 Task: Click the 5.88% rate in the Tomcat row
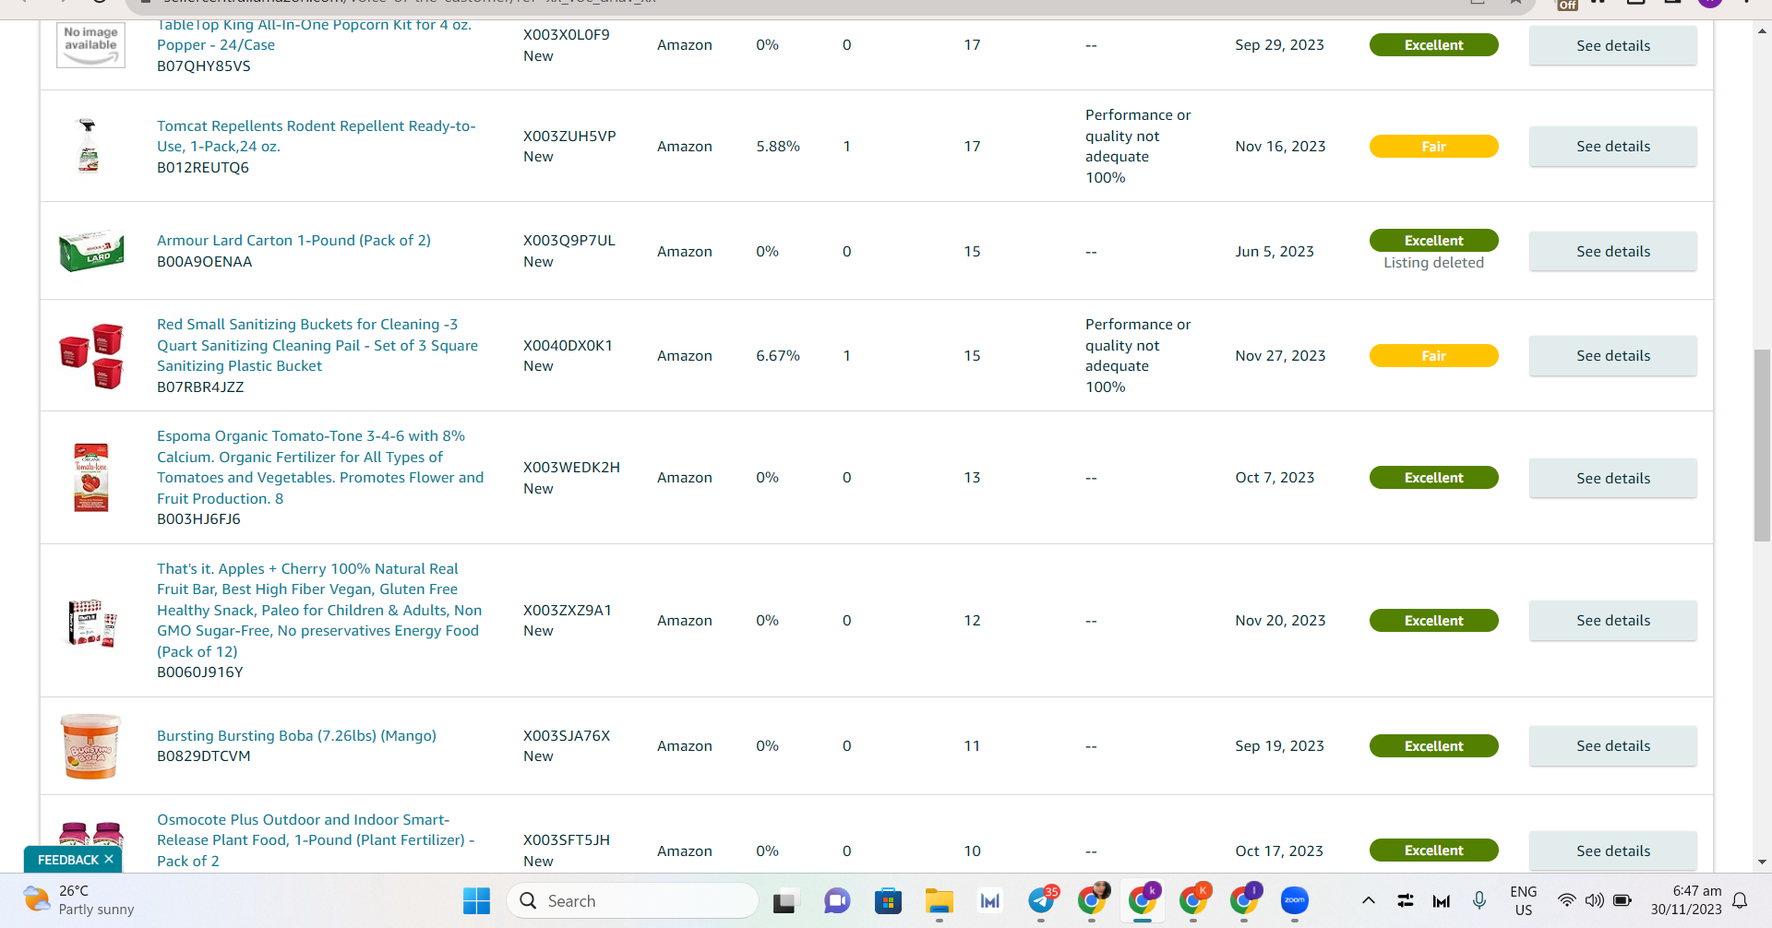pyautogui.click(x=778, y=146)
